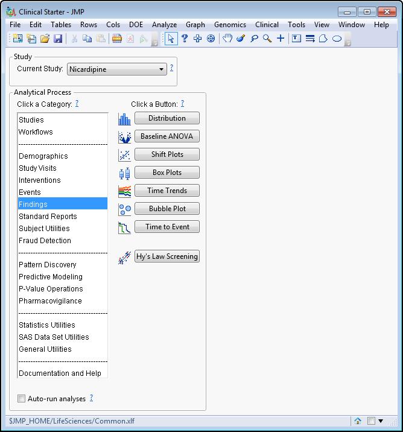The image size is (403, 432).
Task: Select the Pattern Discovery category
Action: click(63, 264)
